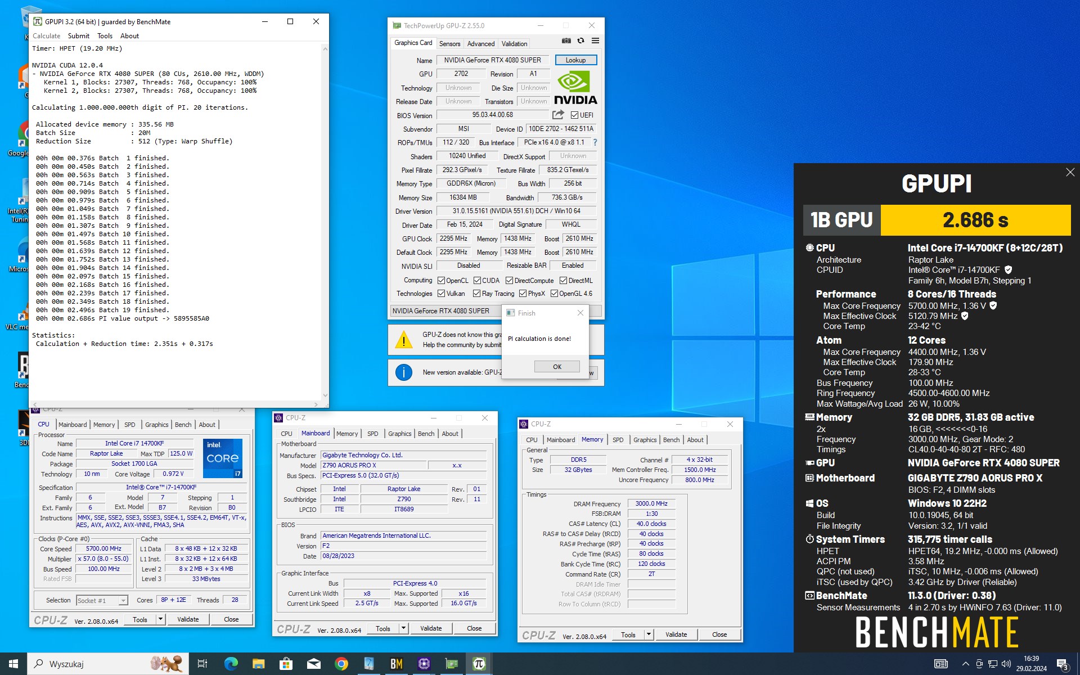Open network status icon in system tray
1080x675 pixels.
coord(993,664)
